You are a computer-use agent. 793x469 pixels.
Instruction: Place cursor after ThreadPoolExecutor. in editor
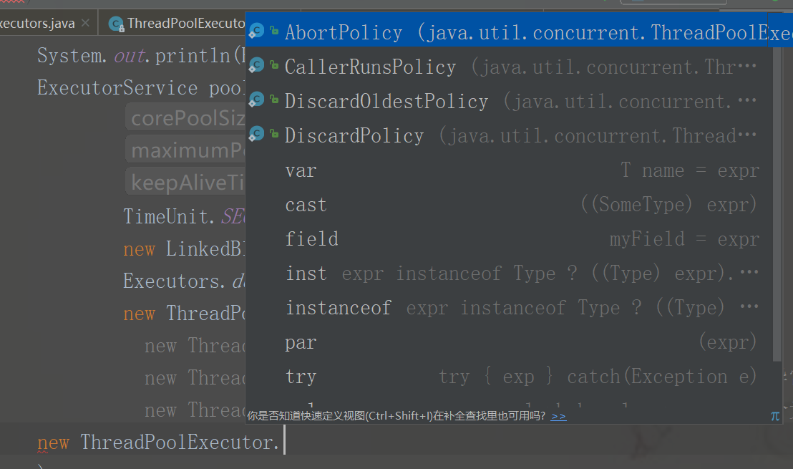(x=283, y=442)
